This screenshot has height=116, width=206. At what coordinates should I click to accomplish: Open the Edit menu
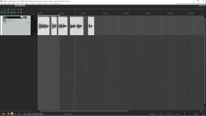click(5, 4)
